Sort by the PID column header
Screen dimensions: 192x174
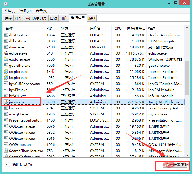(52, 28)
